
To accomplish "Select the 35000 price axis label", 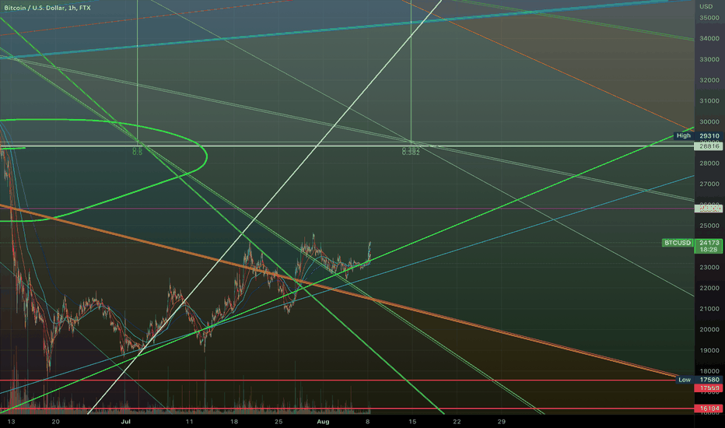I will click(x=709, y=18).
